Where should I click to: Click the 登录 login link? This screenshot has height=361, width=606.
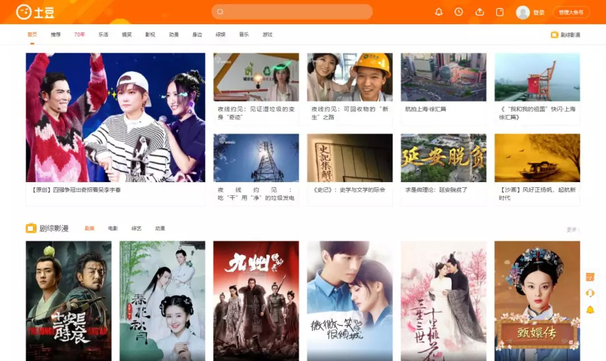[x=539, y=12]
